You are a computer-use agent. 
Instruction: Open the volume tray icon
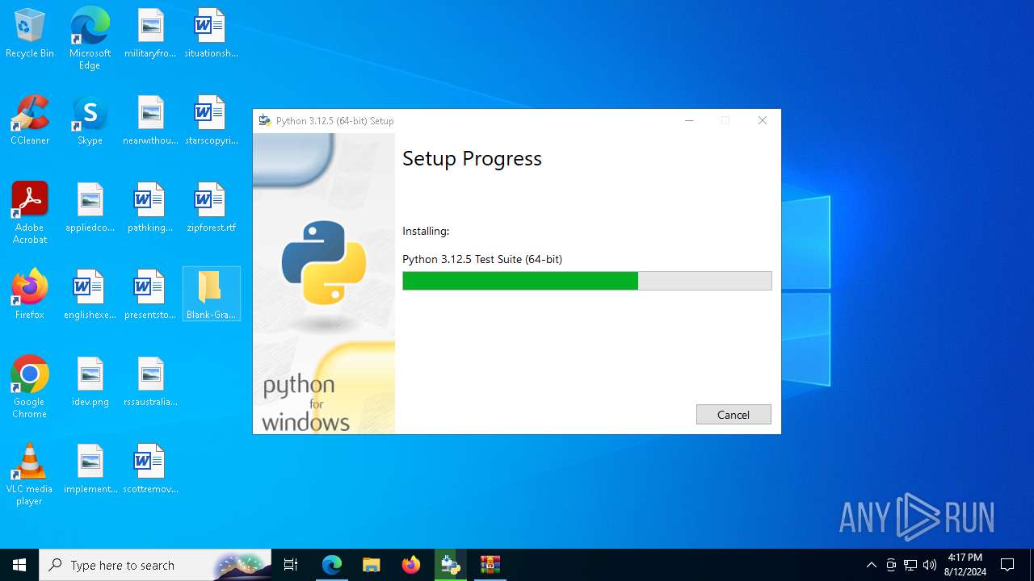point(930,565)
